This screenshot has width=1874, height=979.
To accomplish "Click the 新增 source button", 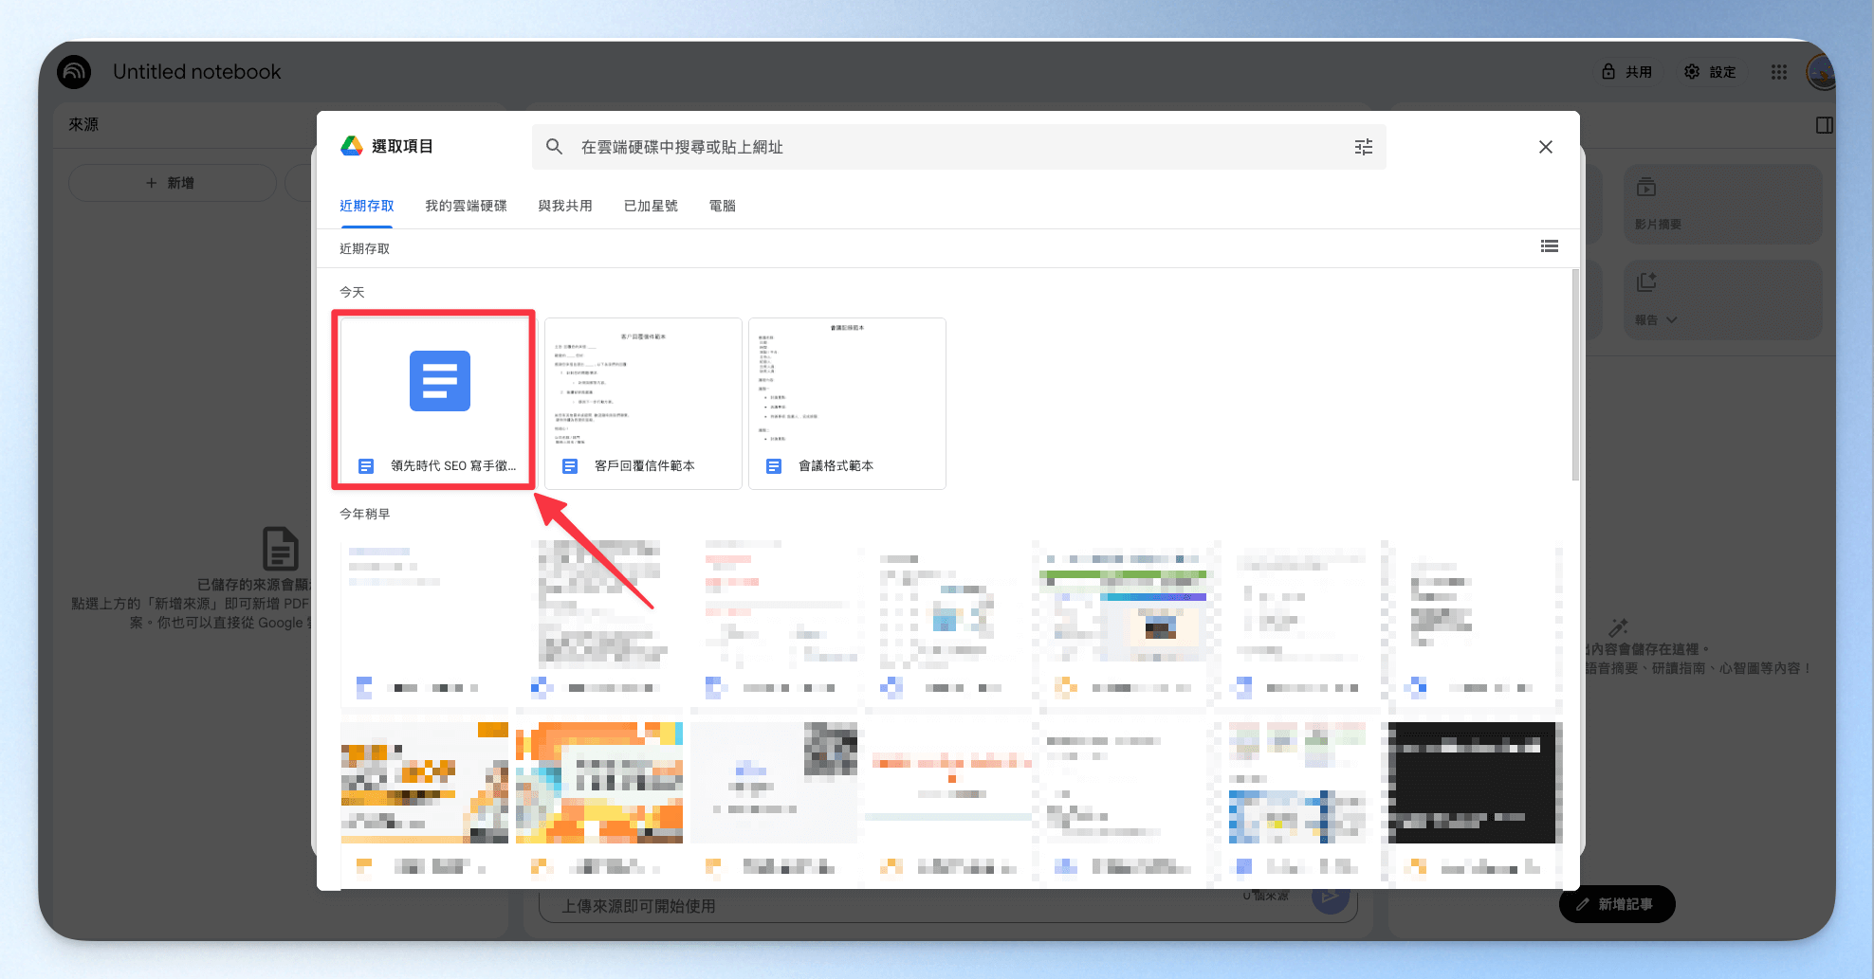I will point(172,183).
